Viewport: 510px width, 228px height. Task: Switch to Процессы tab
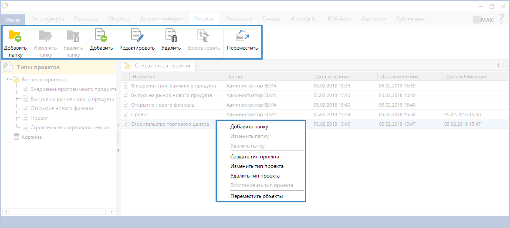point(86,19)
